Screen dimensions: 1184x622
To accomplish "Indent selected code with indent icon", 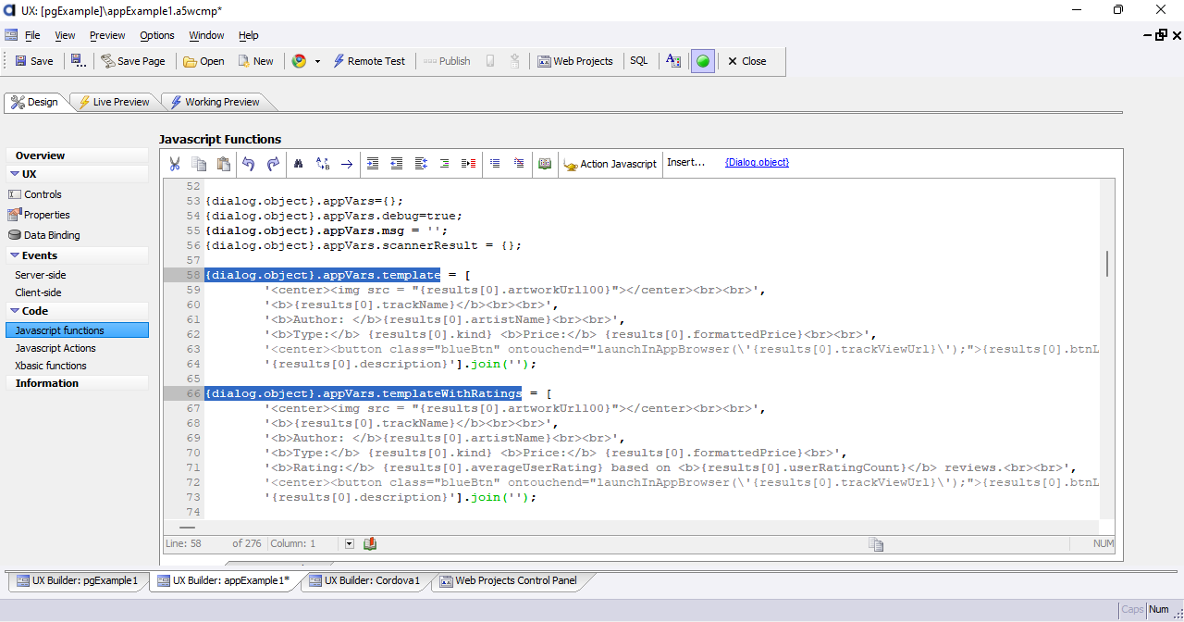I will coord(373,164).
